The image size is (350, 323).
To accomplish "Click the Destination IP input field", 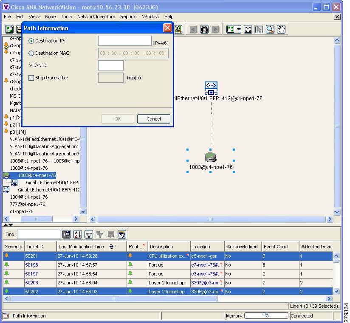I will click(x=125, y=41).
